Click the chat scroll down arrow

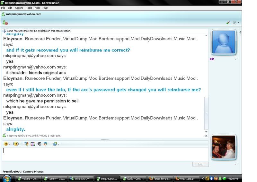pyautogui.click(x=206, y=132)
